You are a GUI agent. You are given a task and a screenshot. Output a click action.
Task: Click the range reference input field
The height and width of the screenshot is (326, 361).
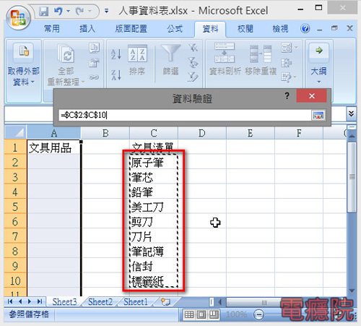coord(185,115)
